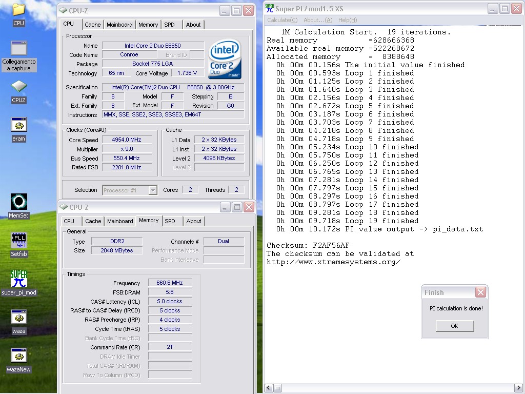
Task: Click the FSB:DRAM 5:6 field
Action: [x=170, y=292]
